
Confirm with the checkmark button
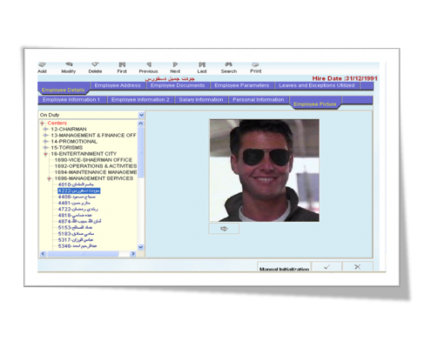[x=327, y=267]
